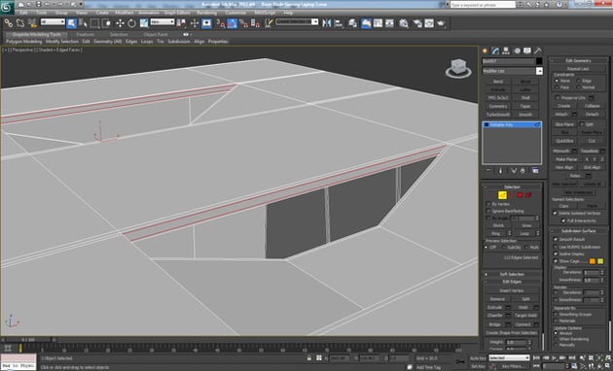Open the Modifier List dropdown
Screen dimensions: 613x371
point(512,72)
